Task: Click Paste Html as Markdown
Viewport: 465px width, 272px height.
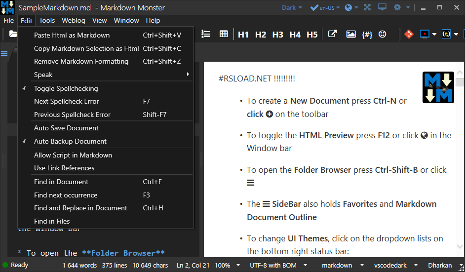Action: (72, 35)
